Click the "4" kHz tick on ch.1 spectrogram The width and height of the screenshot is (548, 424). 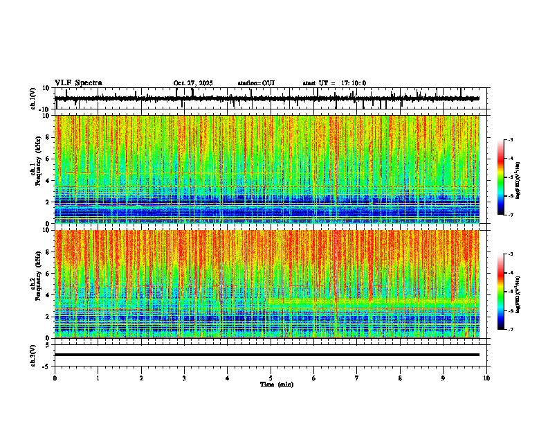point(48,181)
